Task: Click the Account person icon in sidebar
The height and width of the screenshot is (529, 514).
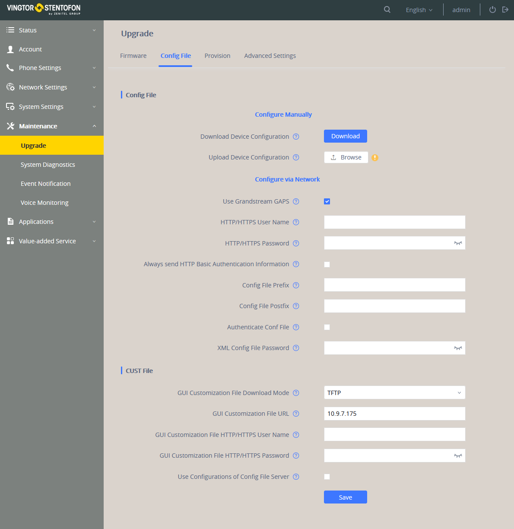Action: click(x=10, y=49)
